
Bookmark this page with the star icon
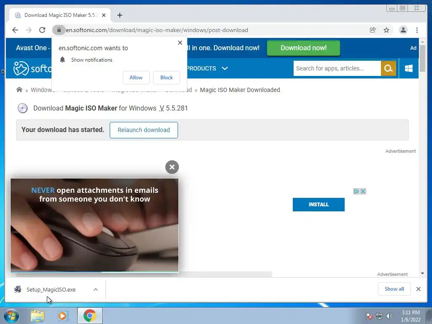[386, 30]
